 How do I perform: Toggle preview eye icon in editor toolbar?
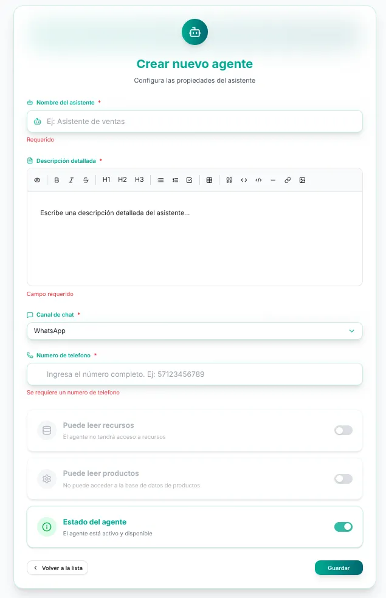[37, 180]
